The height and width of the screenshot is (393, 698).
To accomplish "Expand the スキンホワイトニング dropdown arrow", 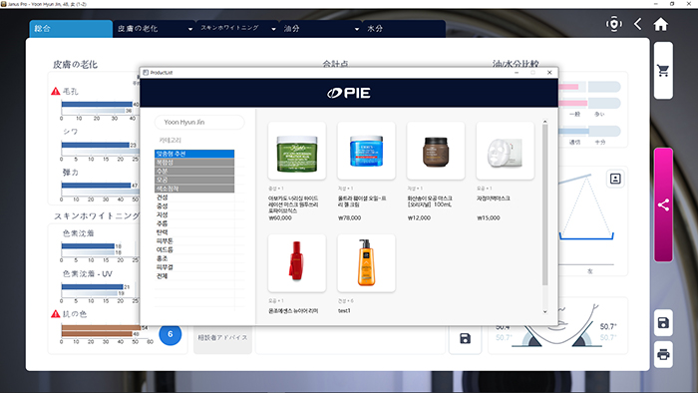I will click(x=273, y=29).
